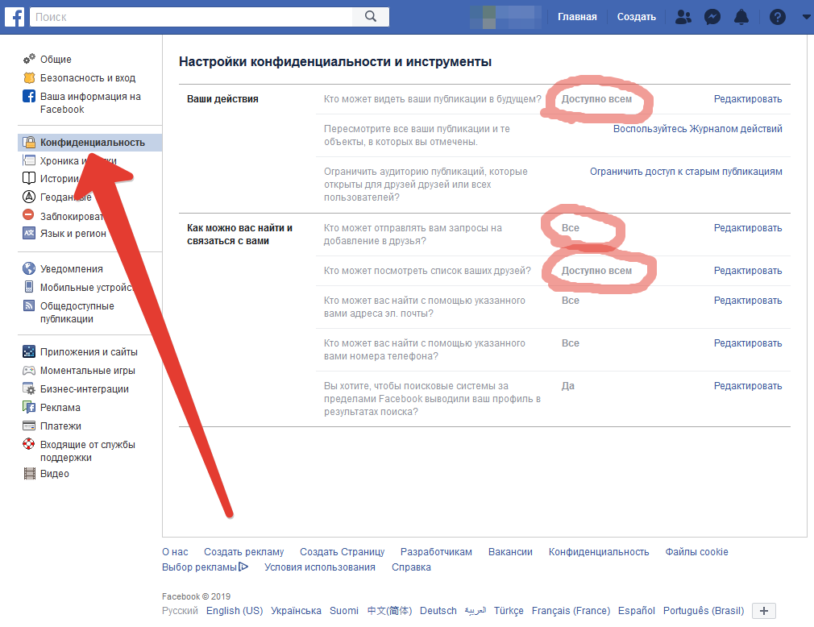
Task: Click Создать in the top bar
Action: (x=637, y=17)
